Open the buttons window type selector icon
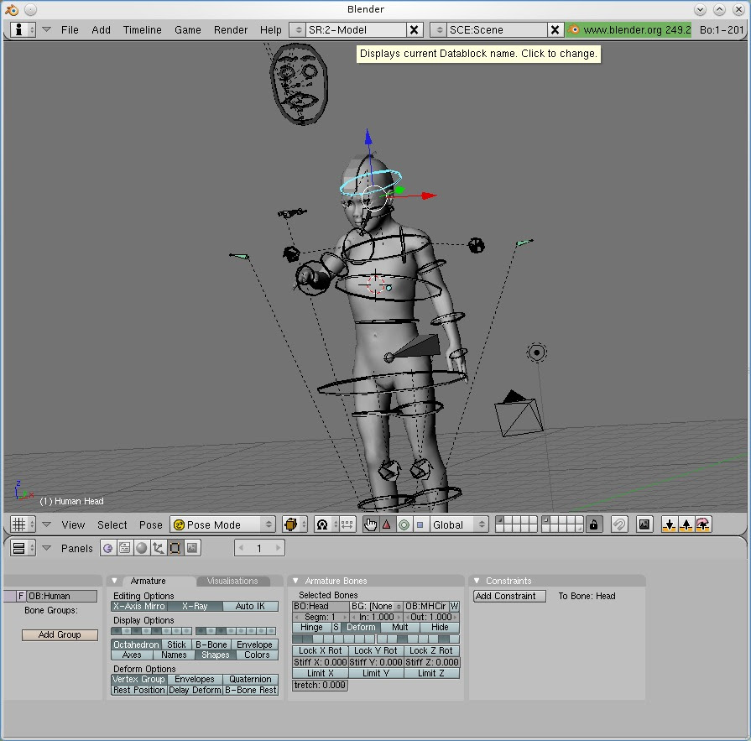Image resolution: width=751 pixels, height=741 pixels. pos(23,548)
